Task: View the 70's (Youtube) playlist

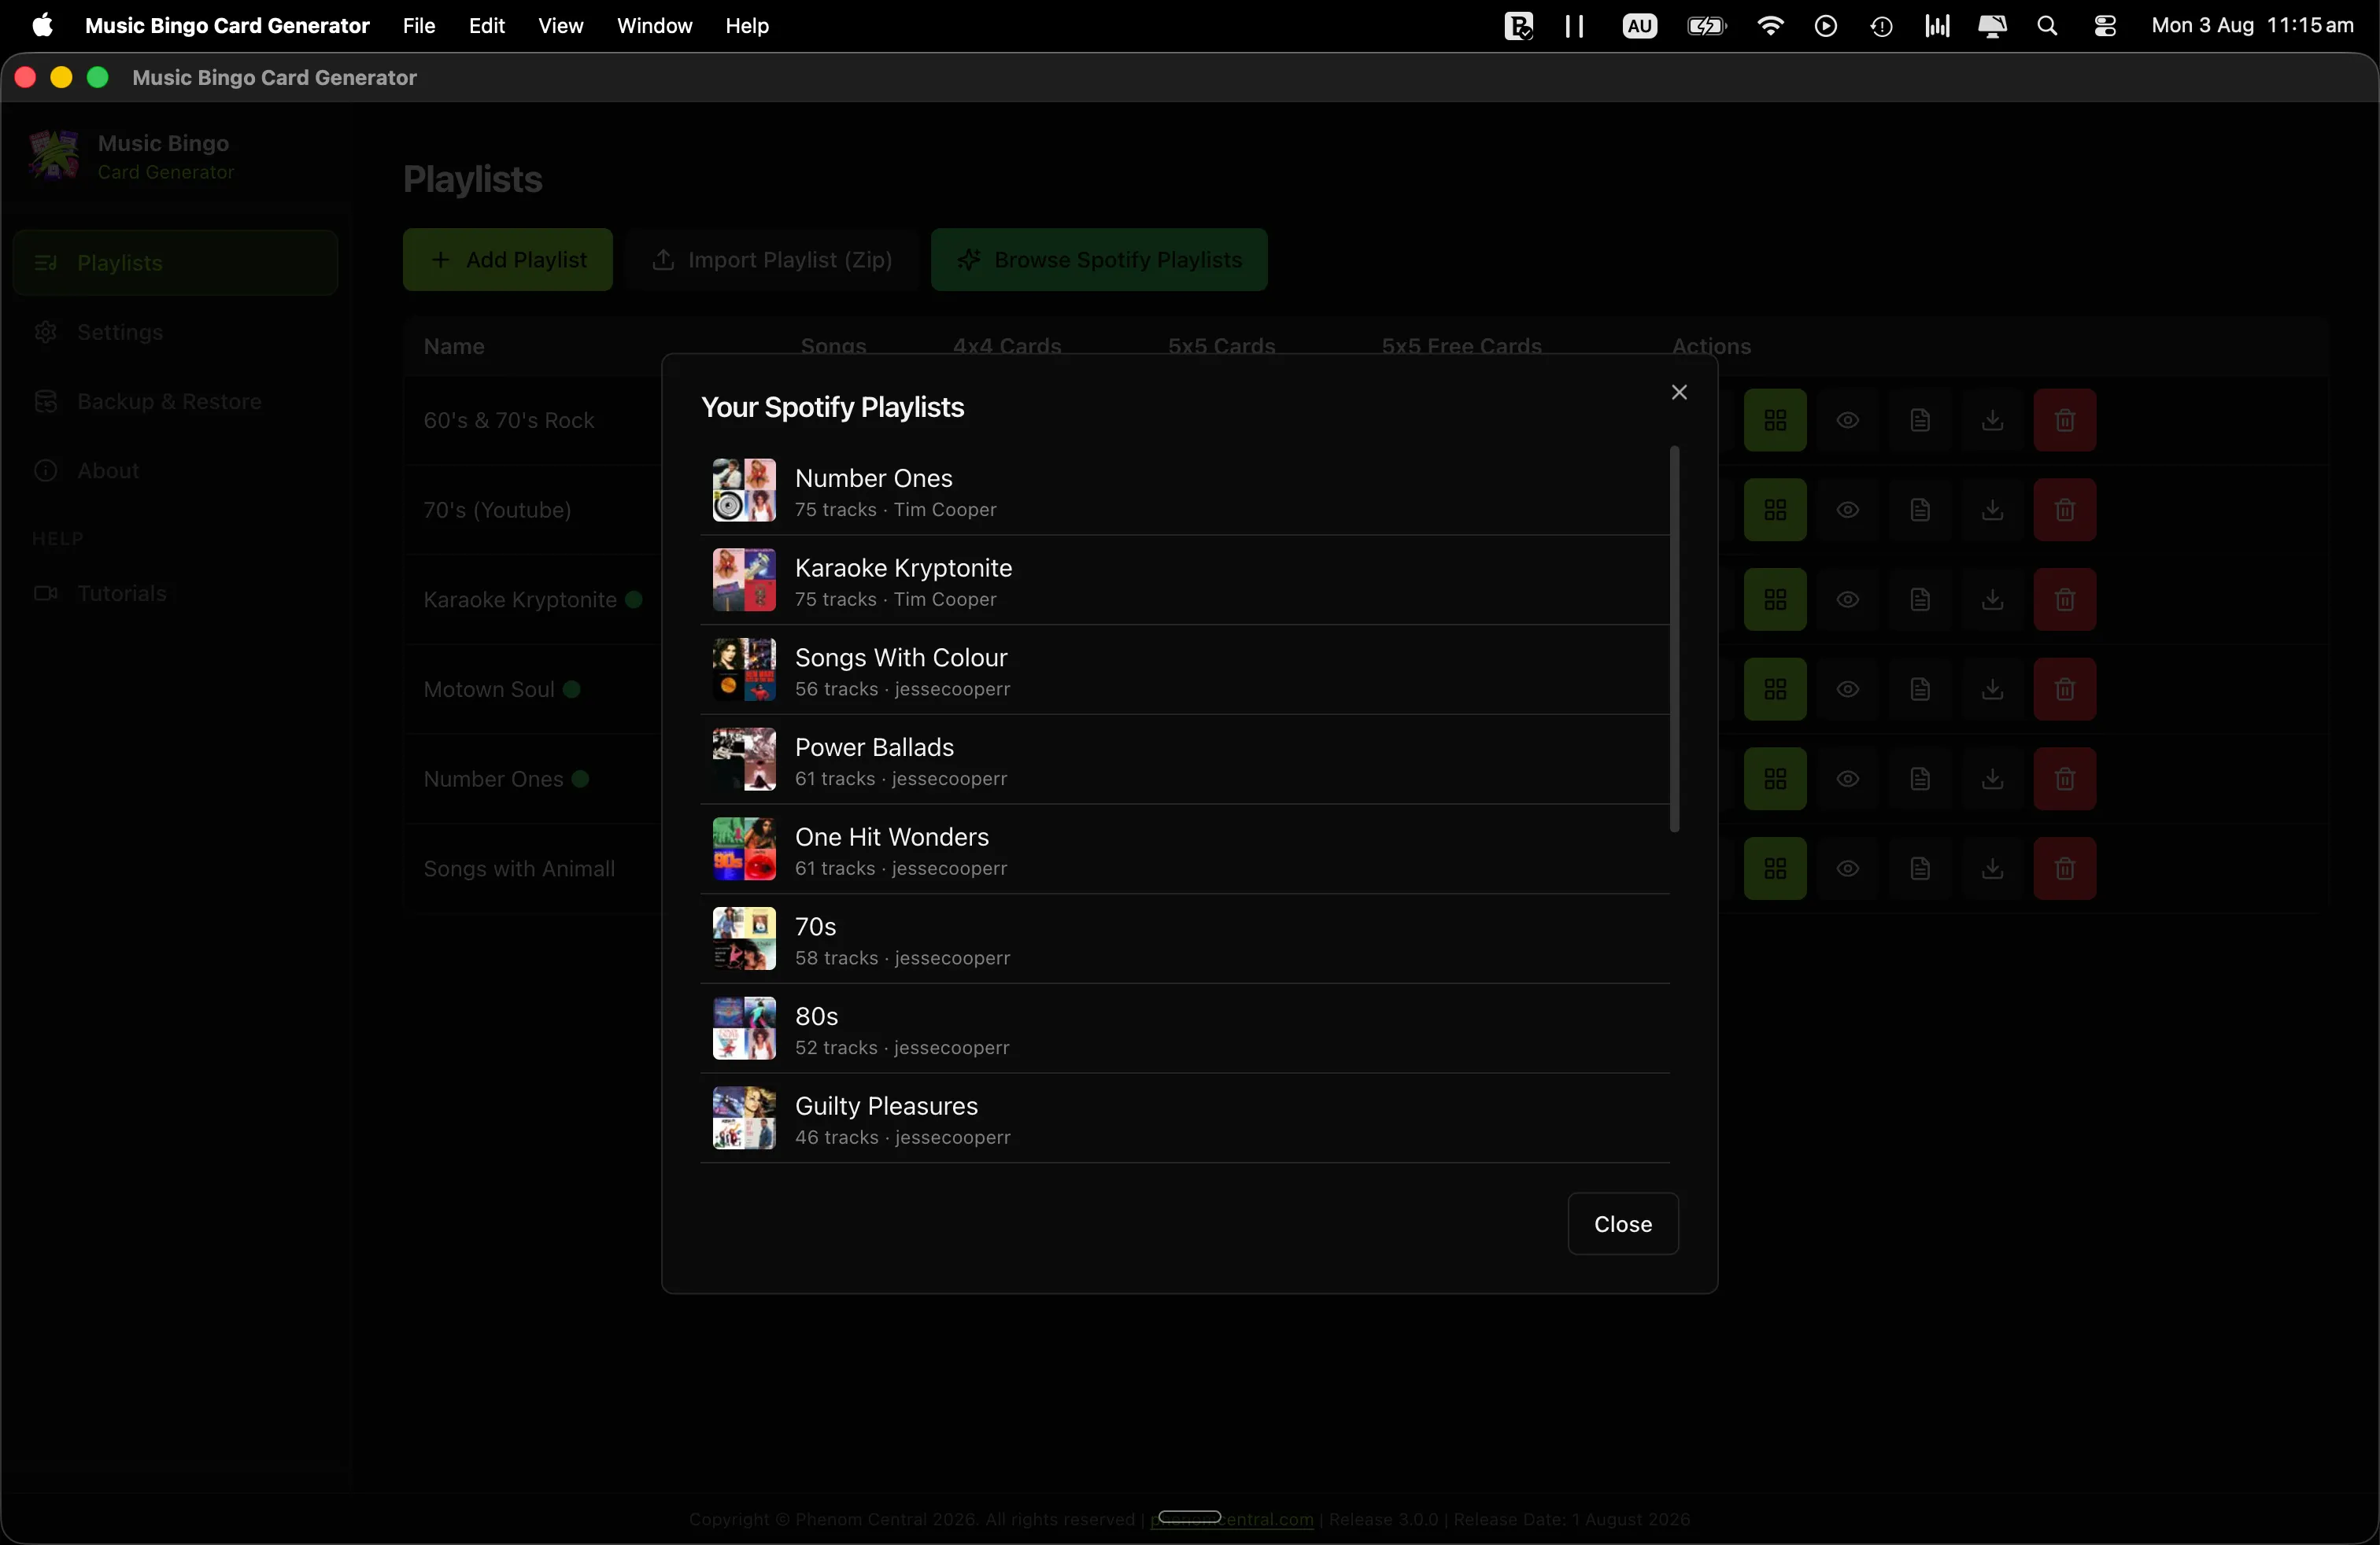Action: [1847, 510]
